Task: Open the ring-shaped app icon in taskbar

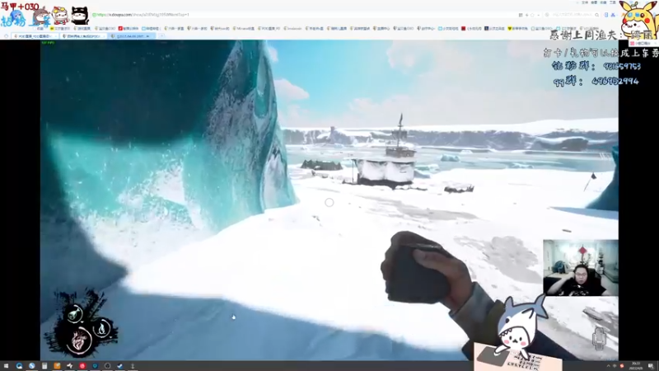Action: click(108, 366)
